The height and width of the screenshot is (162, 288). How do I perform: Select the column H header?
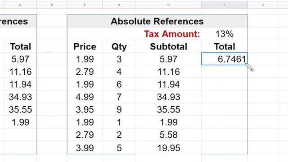pos(169,5)
